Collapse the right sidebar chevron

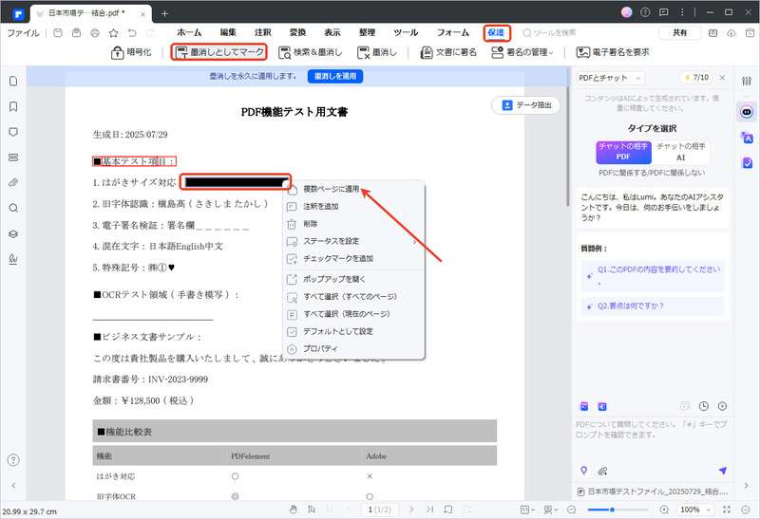pyautogui.click(x=747, y=485)
